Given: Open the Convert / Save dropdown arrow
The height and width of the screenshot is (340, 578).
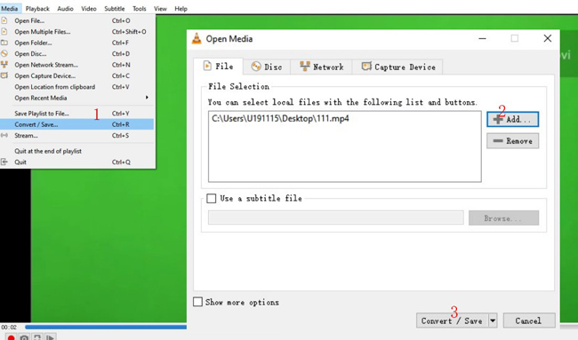Looking at the screenshot, I should [x=493, y=320].
